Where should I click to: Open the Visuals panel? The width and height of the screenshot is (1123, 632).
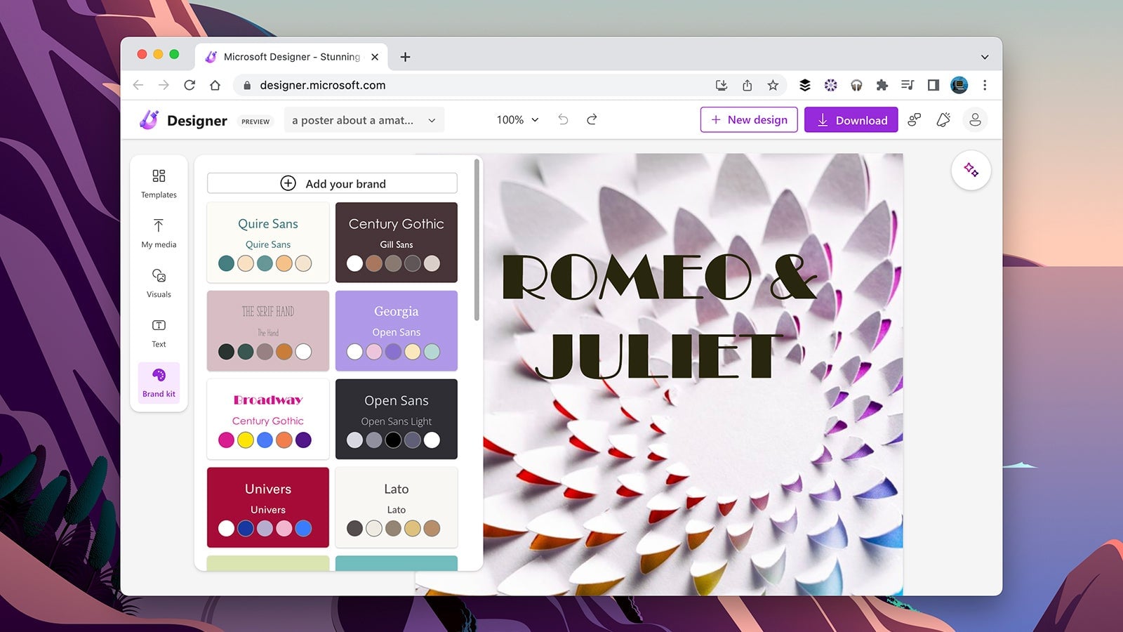click(159, 282)
